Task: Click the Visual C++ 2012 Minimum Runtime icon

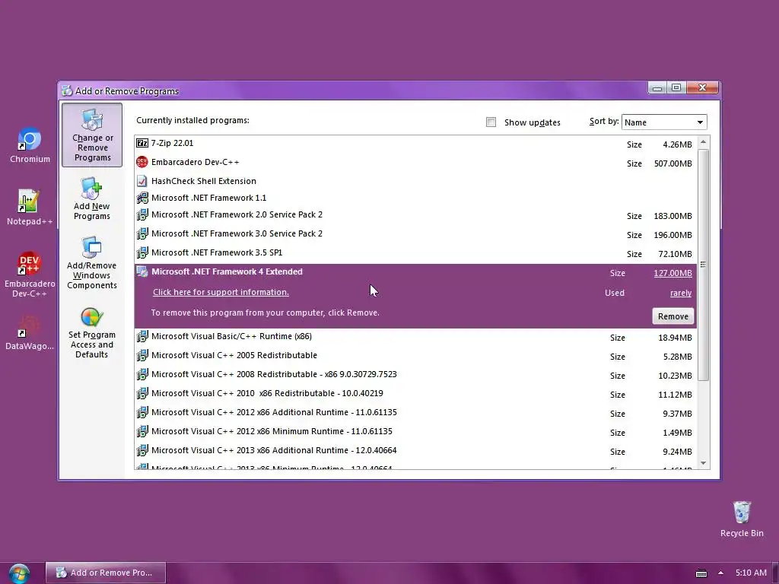Action: click(x=142, y=431)
